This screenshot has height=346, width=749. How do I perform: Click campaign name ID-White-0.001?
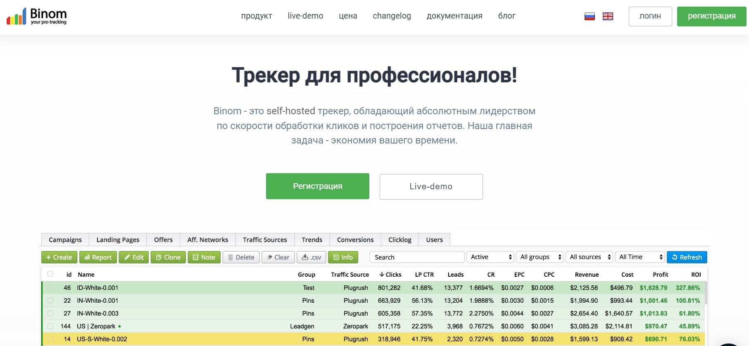97,287
